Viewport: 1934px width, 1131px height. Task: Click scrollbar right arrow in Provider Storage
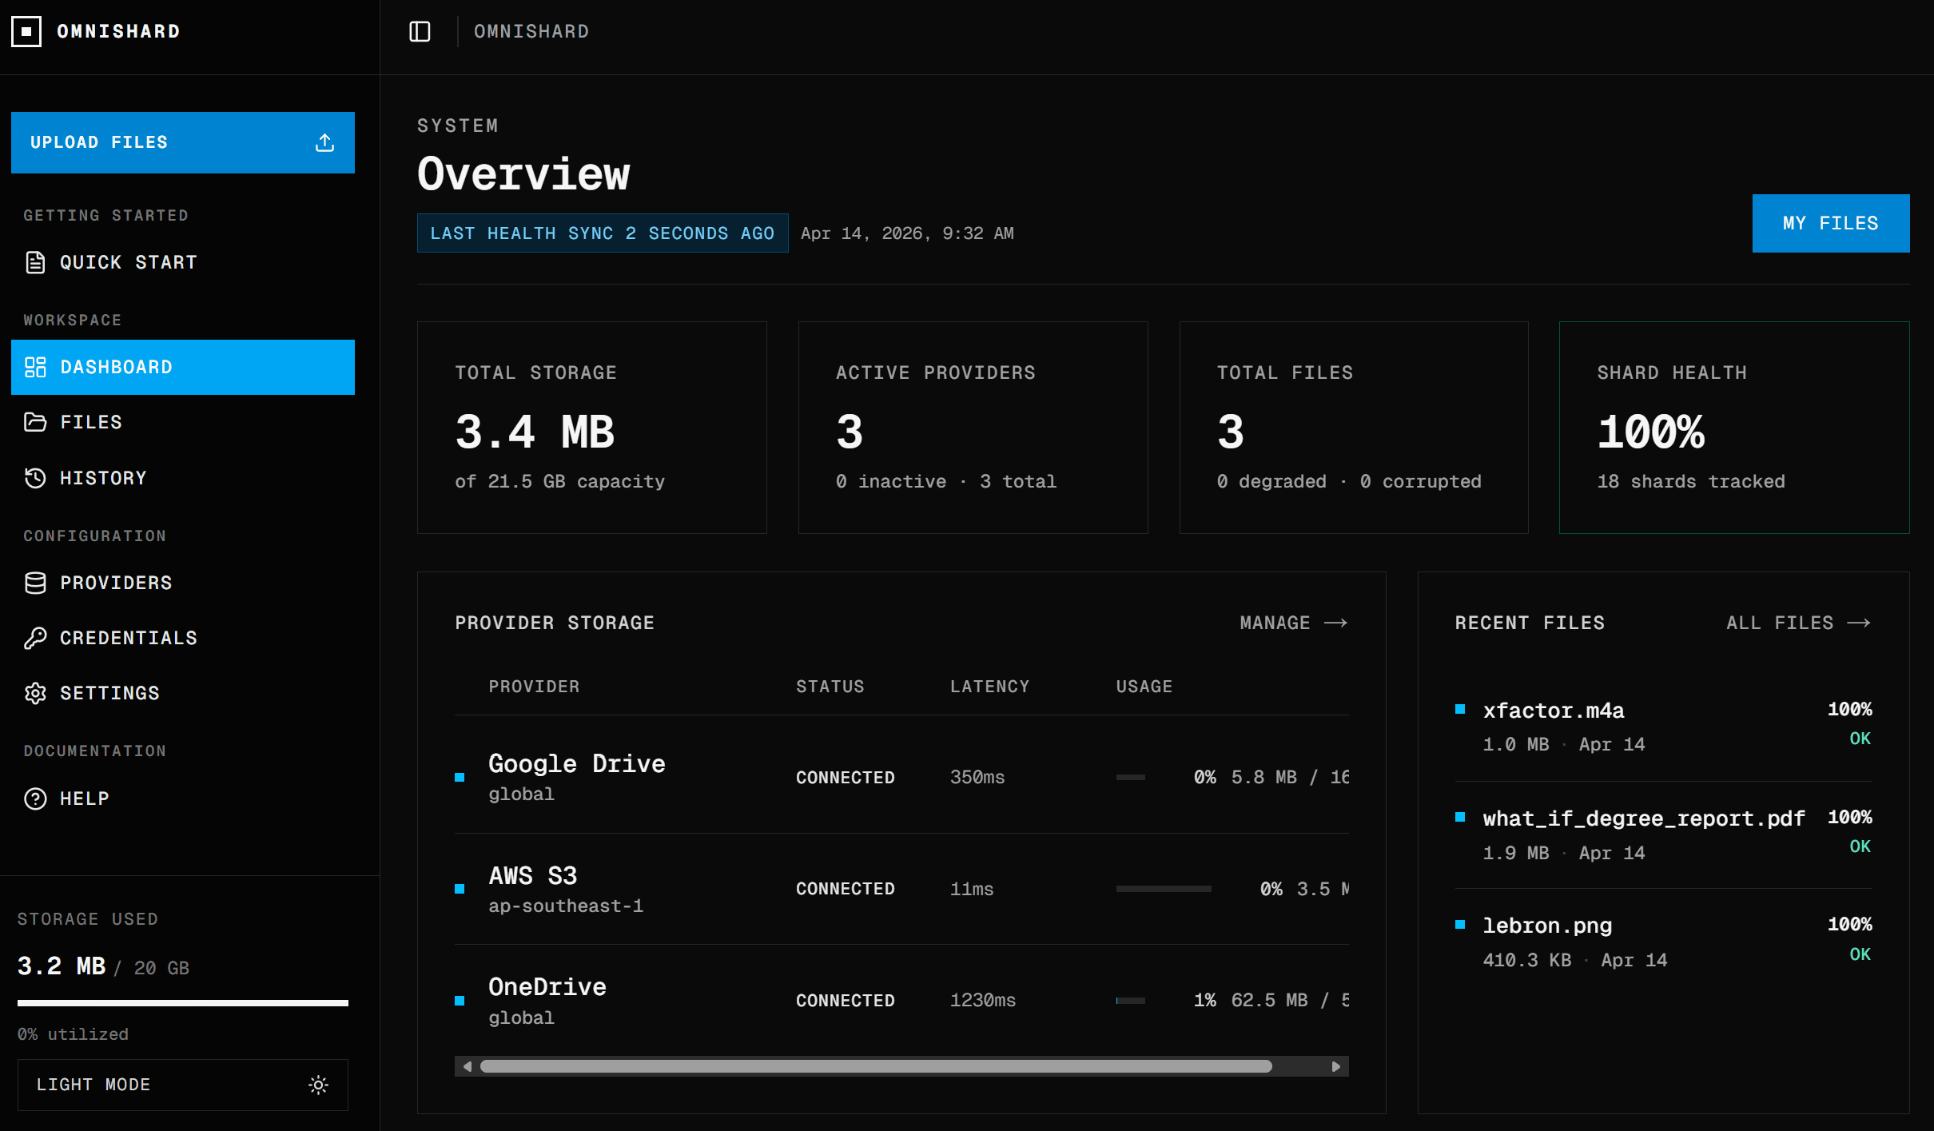[1335, 1066]
